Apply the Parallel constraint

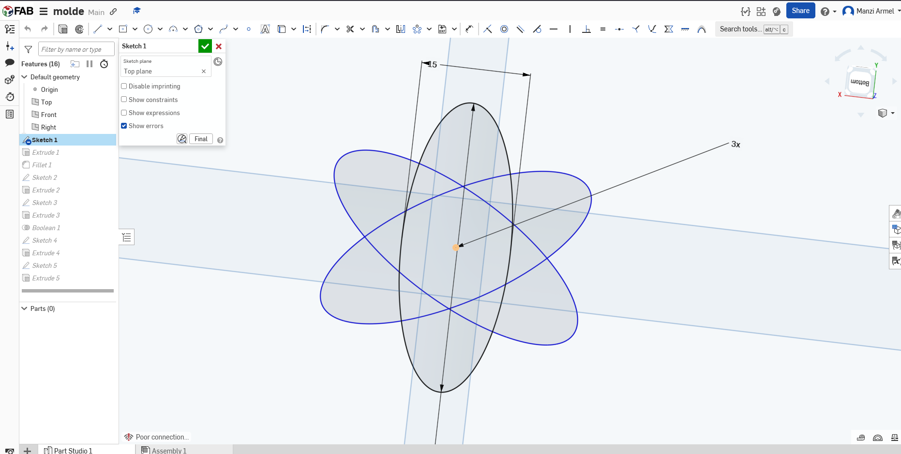tap(521, 29)
